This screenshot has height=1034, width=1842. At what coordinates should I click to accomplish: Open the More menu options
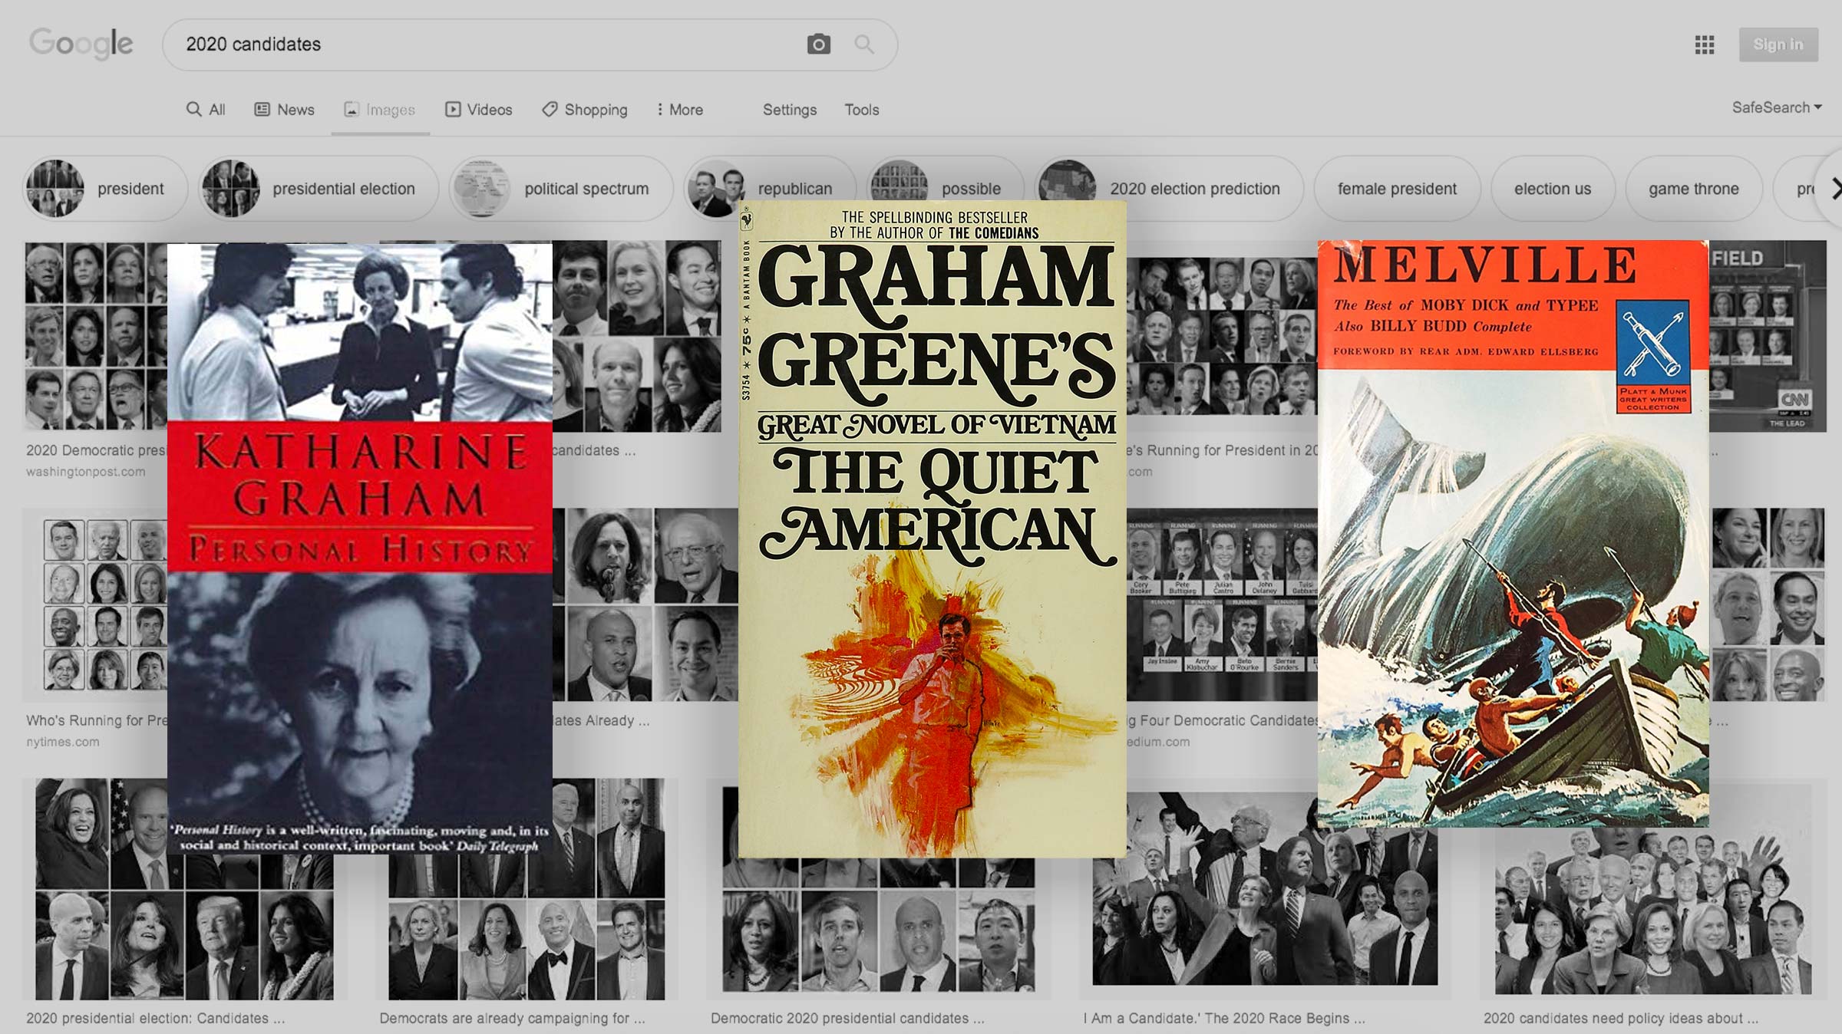680,110
